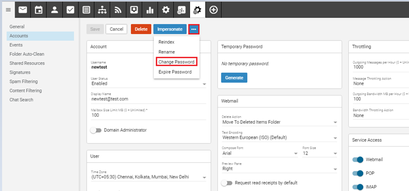The width and height of the screenshot is (409, 191).
Task: Toggle Request read receipts by default
Action: [227, 183]
